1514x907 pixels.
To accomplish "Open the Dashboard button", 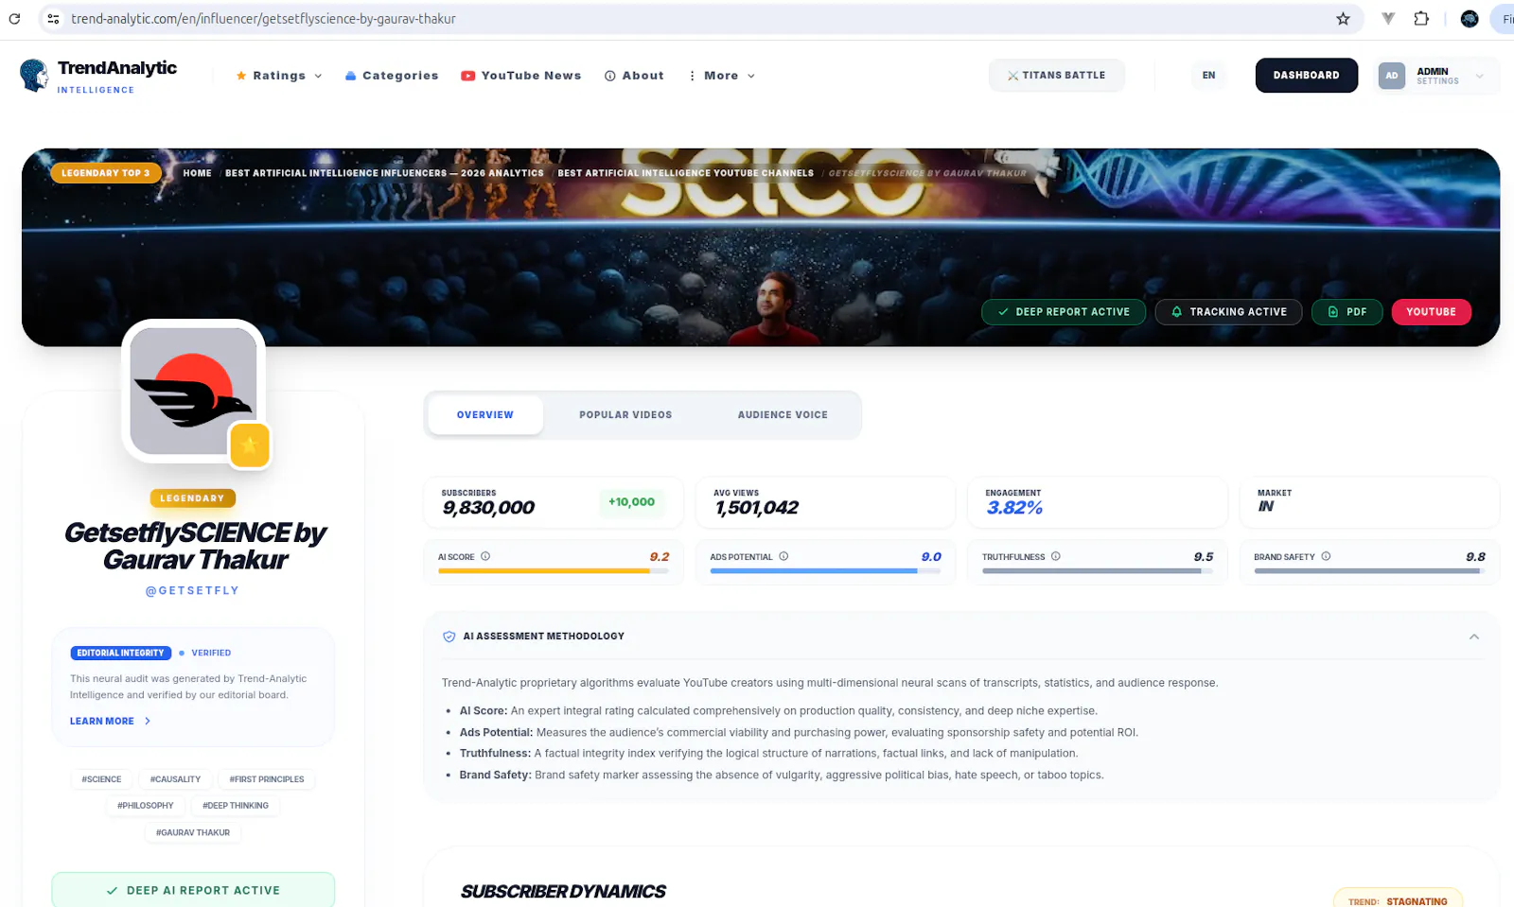I will pyautogui.click(x=1306, y=76).
